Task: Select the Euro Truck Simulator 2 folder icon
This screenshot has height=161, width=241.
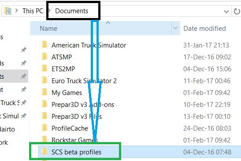Action: (x=44, y=80)
